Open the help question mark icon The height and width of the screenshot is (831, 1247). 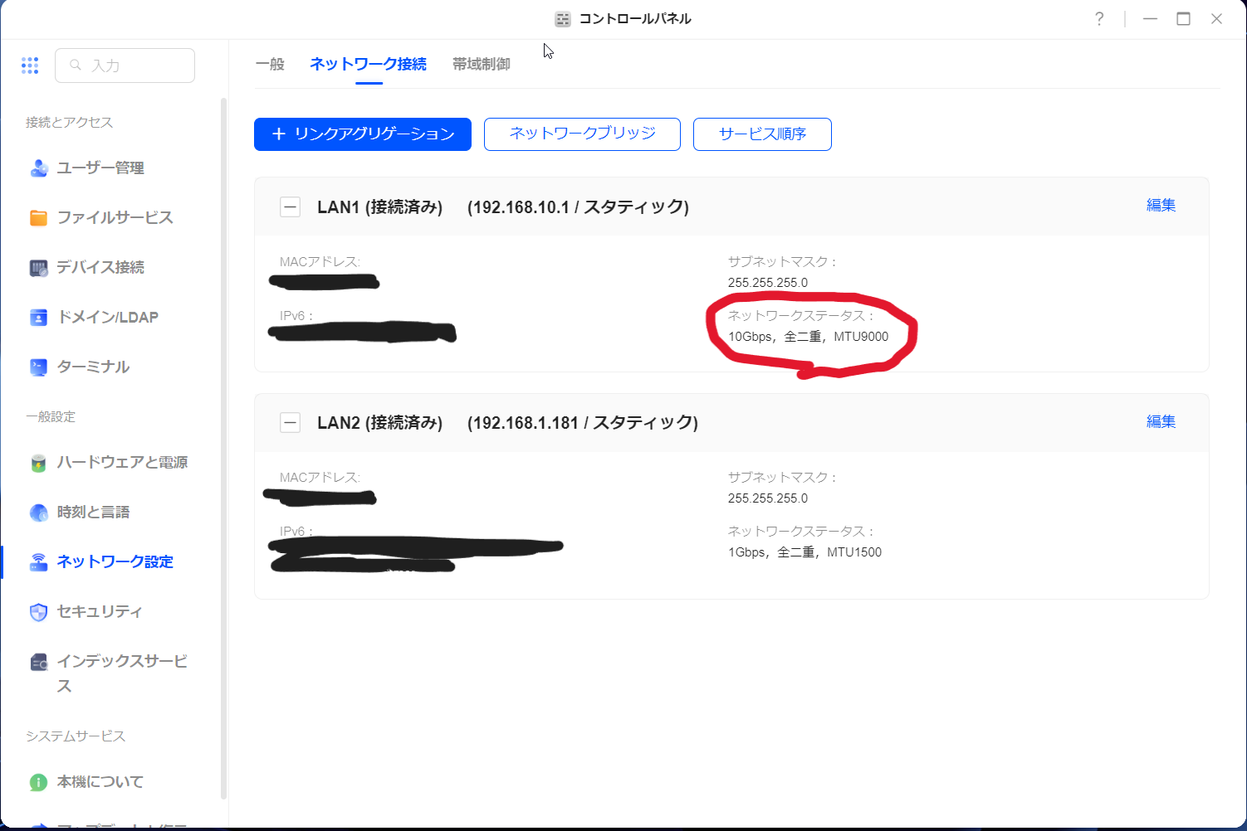tap(1099, 19)
